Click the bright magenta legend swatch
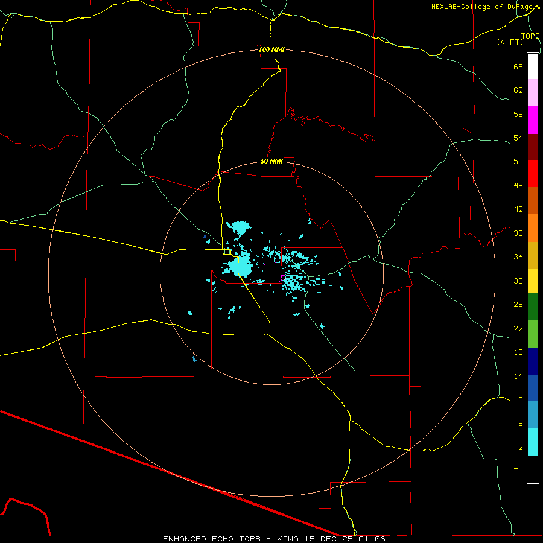This screenshot has width=543, height=543. click(x=533, y=120)
